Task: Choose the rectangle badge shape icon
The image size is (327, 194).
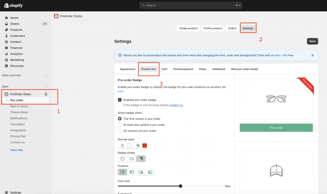Action: (132, 158)
